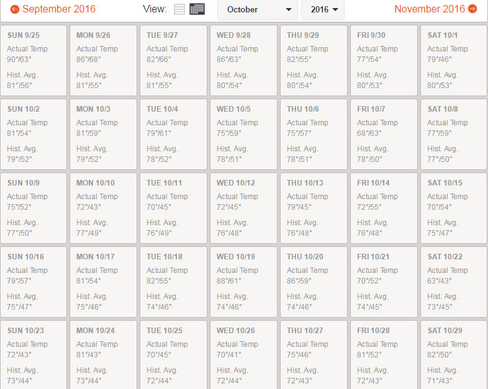Click the SAT 10/22 day cell

click(x=454, y=282)
